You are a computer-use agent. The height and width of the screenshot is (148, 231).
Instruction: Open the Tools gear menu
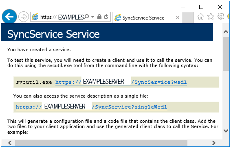coord(221,16)
